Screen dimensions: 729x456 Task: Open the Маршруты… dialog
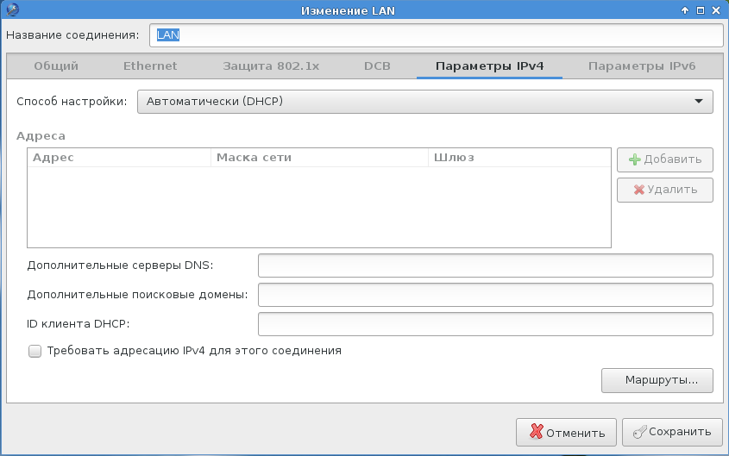coord(657,380)
